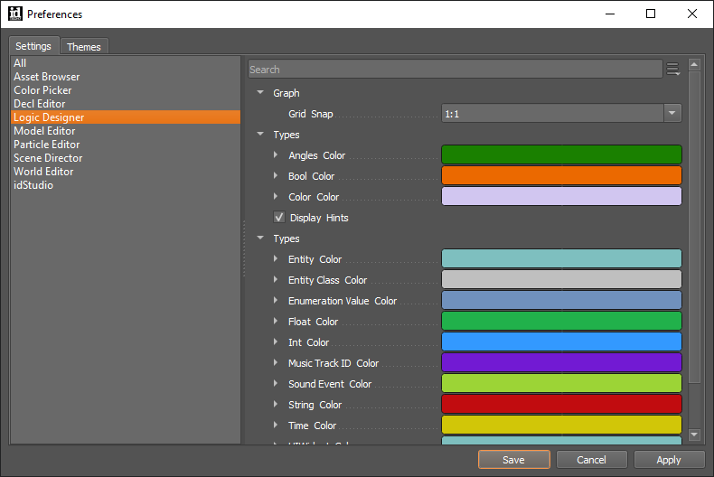Click the Cancel button

pyautogui.click(x=591, y=460)
